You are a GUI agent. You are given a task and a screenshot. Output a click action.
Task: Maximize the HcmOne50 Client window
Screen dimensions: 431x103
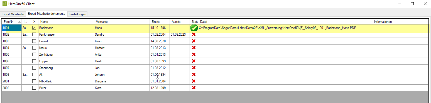(x=412, y=4)
